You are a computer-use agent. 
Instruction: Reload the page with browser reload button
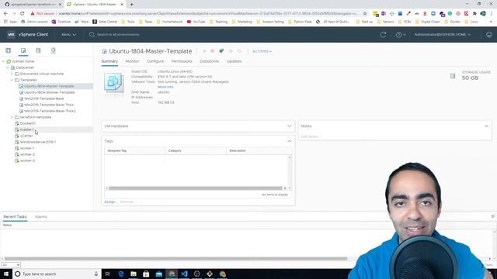click(23, 14)
